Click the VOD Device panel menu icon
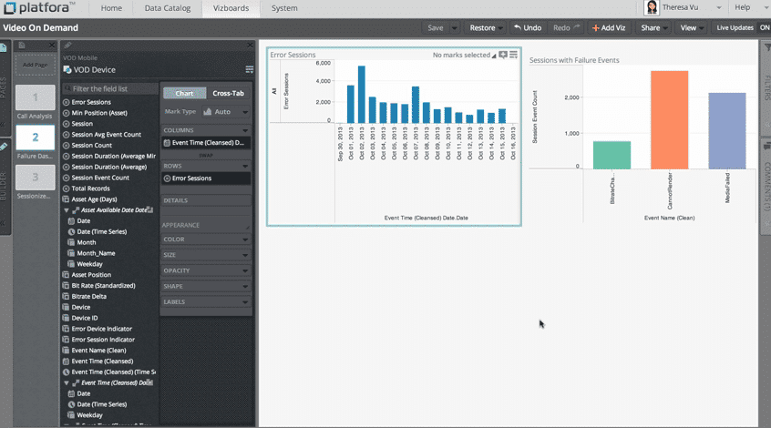This screenshot has height=428, width=771. point(249,69)
